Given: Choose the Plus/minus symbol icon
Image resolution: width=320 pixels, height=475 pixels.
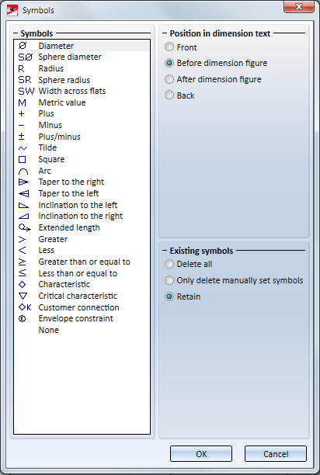Looking at the screenshot, I should click(x=21, y=137).
